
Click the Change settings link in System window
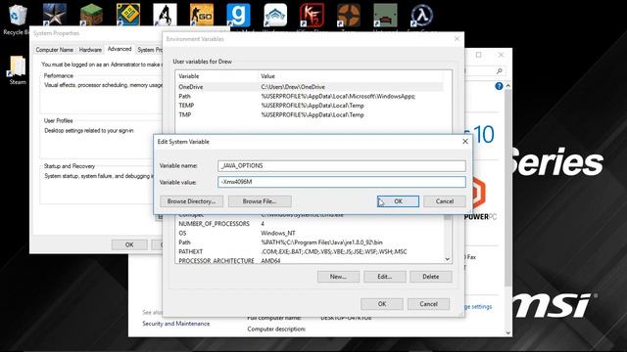tap(479, 306)
